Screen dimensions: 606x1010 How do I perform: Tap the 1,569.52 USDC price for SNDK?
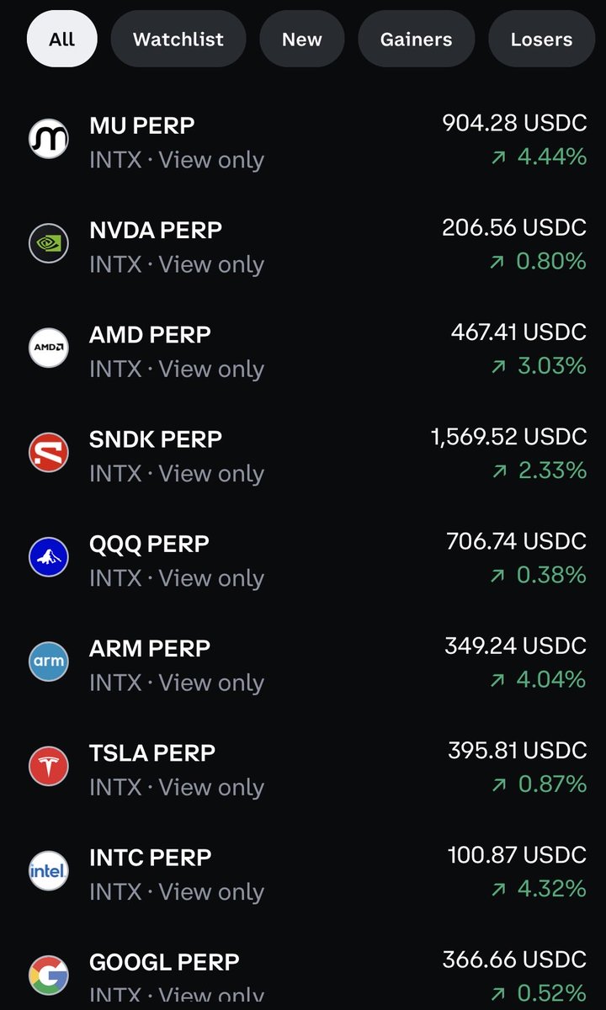(x=508, y=436)
